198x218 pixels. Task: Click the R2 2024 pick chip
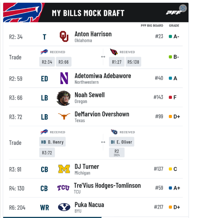point(117,153)
